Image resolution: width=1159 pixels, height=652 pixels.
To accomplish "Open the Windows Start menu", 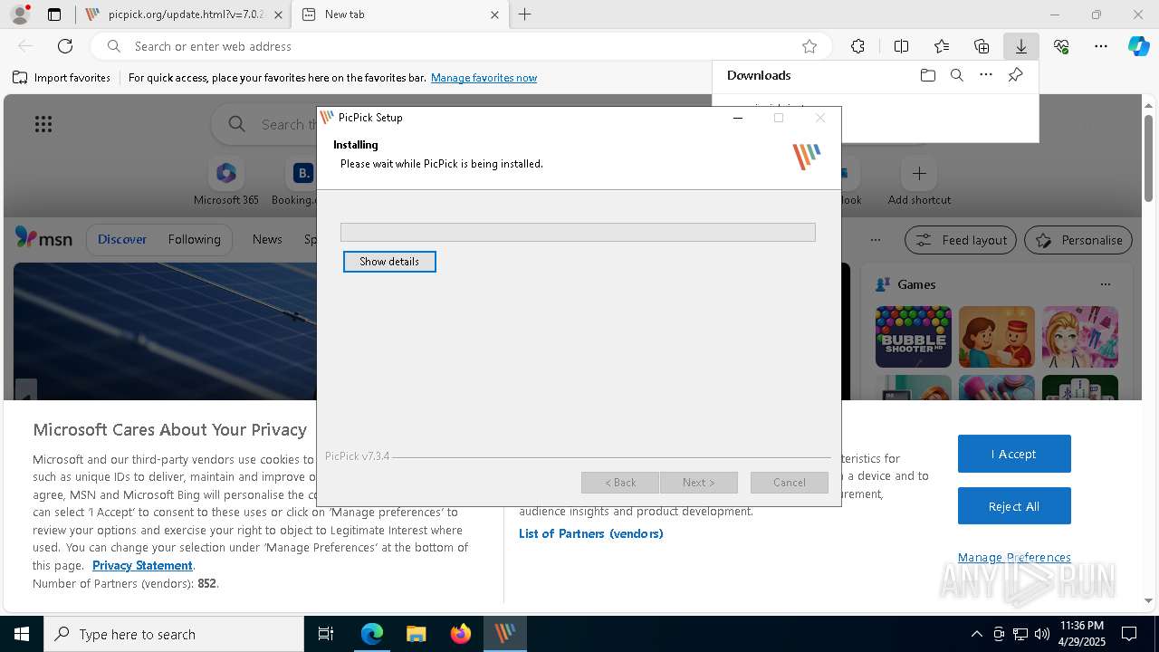I will (x=22, y=634).
